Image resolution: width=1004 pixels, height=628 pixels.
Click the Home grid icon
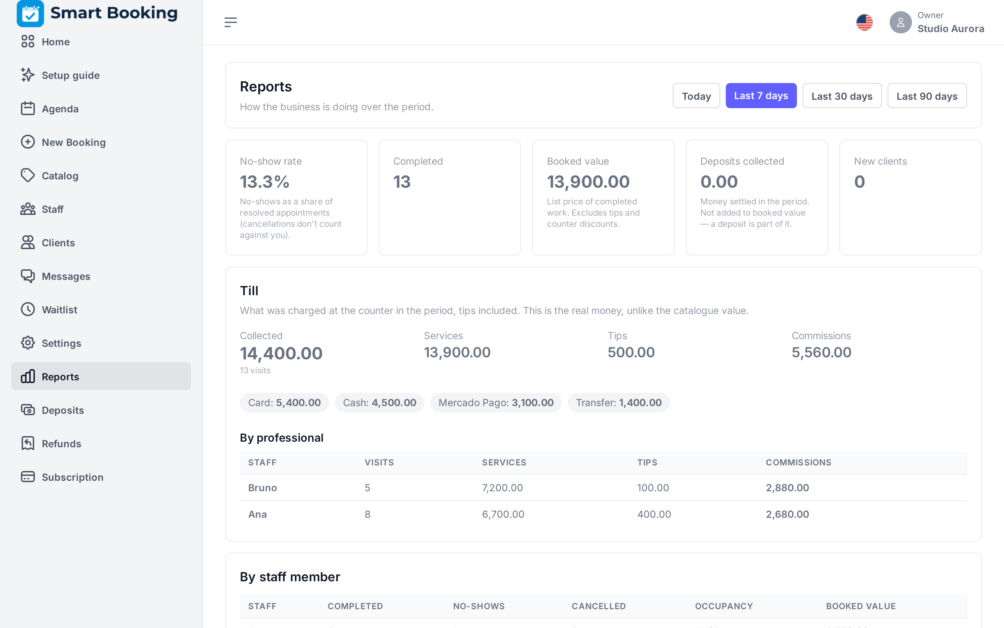pos(28,42)
